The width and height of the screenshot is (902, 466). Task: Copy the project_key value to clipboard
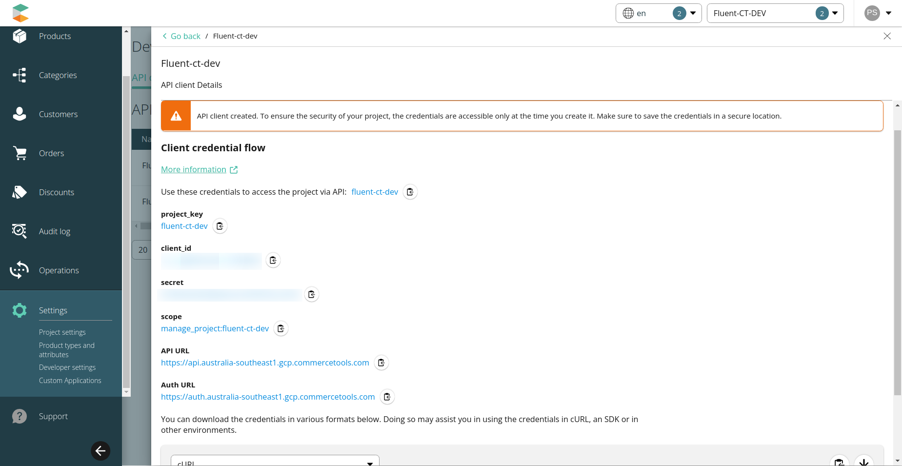tap(220, 226)
